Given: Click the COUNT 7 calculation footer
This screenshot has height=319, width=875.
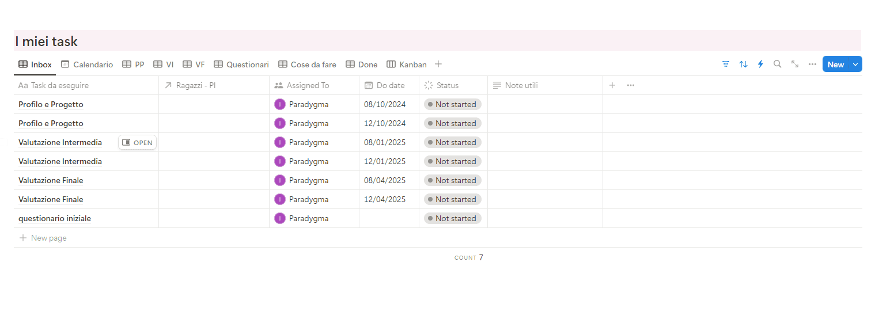Looking at the screenshot, I should click(469, 257).
